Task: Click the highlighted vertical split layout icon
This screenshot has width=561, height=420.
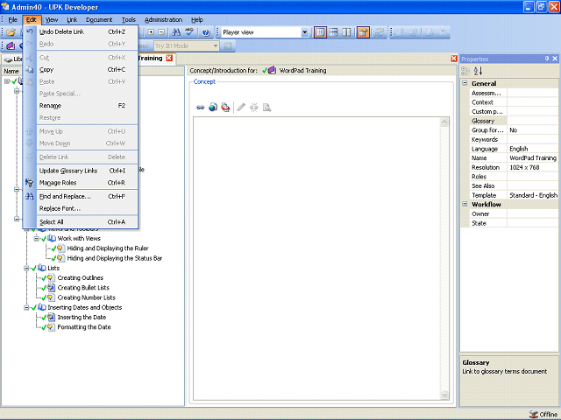Action: (320, 32)
